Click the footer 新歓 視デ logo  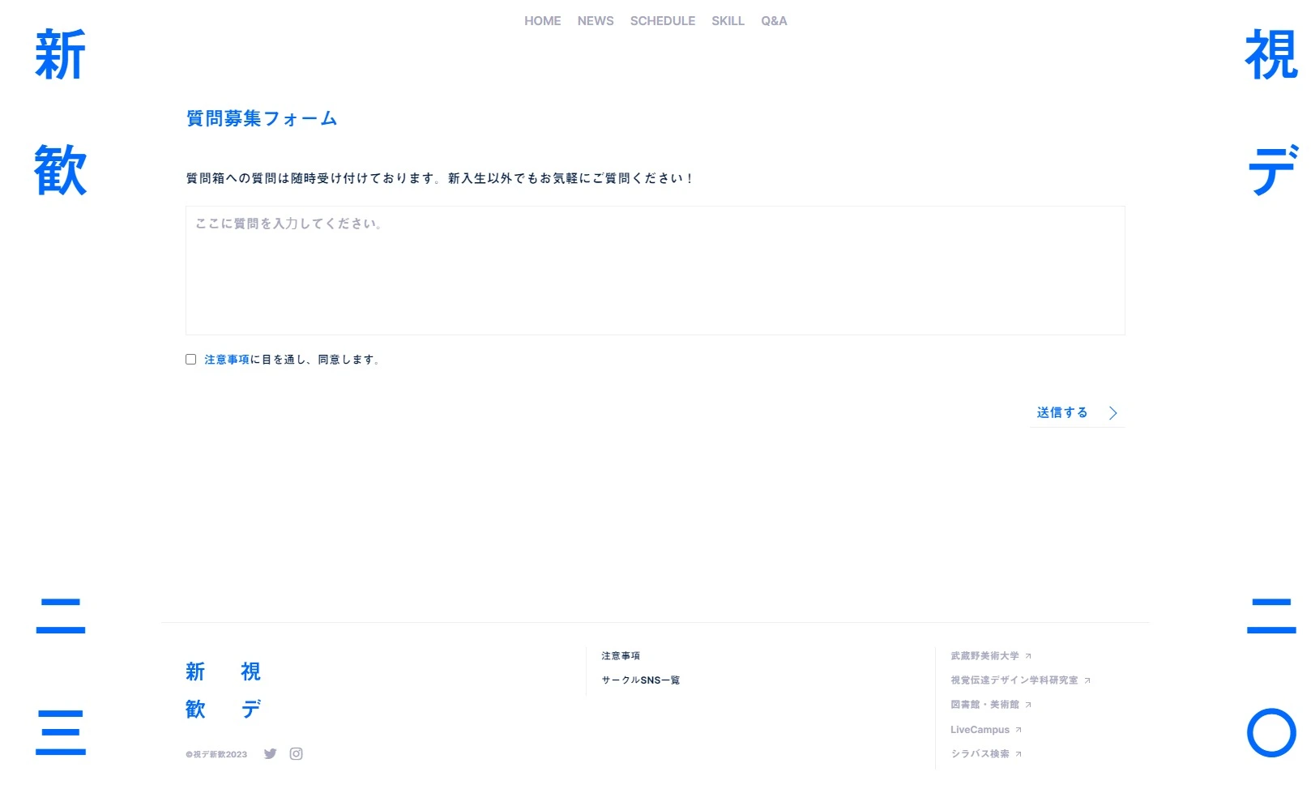223,690
